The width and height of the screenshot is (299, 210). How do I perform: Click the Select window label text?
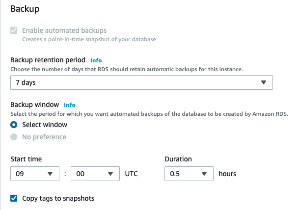point(45,125)
